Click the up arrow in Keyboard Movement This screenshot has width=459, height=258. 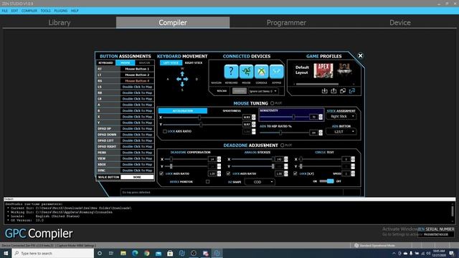(x=182, y=74)
